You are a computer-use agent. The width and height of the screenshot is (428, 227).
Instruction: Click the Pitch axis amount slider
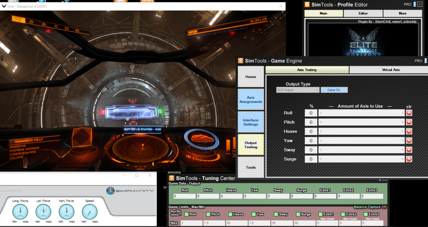pos(361,122)
